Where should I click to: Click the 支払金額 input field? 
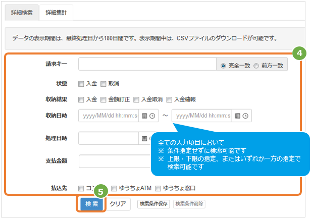coord(115,161)
